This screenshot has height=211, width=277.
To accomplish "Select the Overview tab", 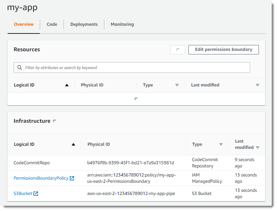I will (24, 24).
